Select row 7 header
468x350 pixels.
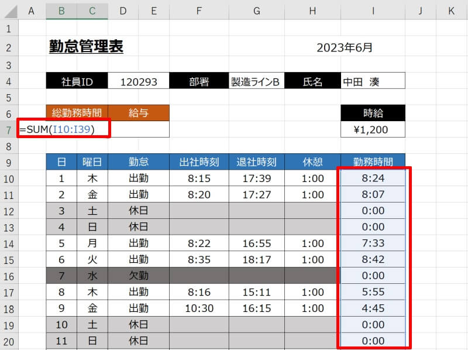(x=9, y=130)
